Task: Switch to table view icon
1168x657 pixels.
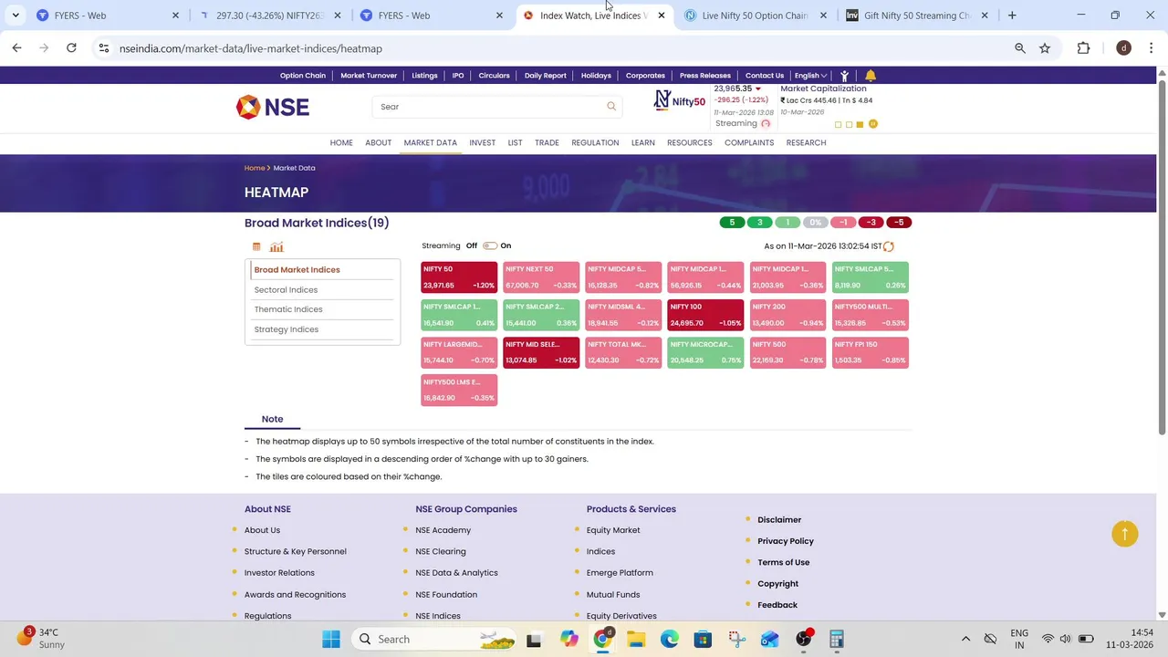Action: (x=256, y=246)
